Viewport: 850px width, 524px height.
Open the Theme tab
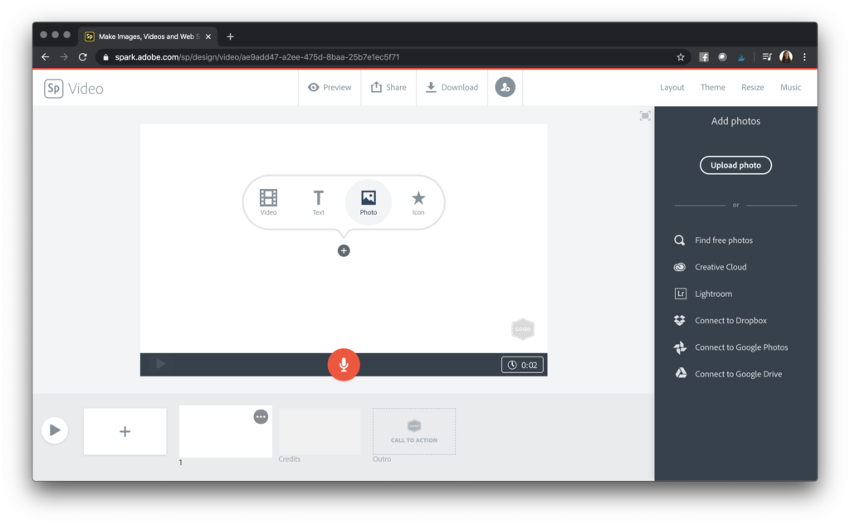712,88
